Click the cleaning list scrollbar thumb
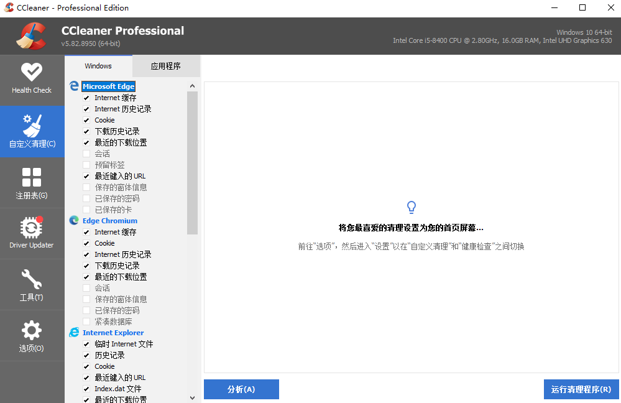This screenshot has height=403, width=621. pyautogui.click(x=193, y=163)
